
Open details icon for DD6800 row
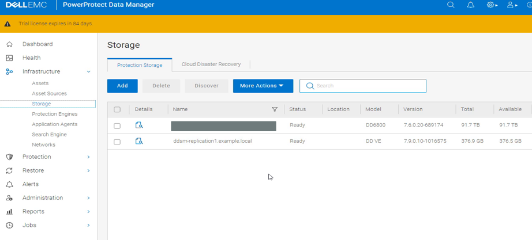[139, 125]
